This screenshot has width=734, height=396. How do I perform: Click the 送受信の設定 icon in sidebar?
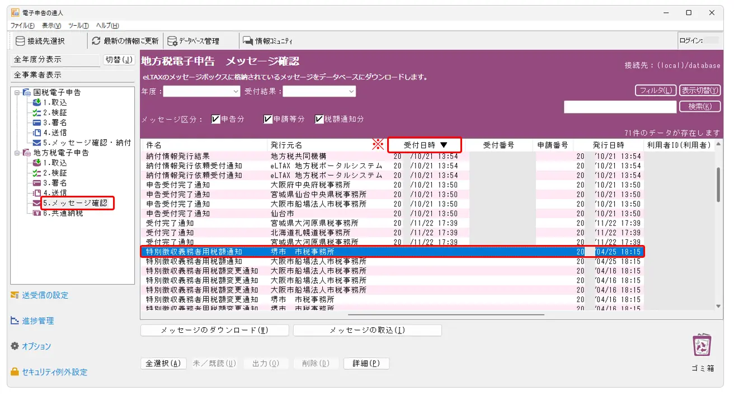tap(15, 295)
